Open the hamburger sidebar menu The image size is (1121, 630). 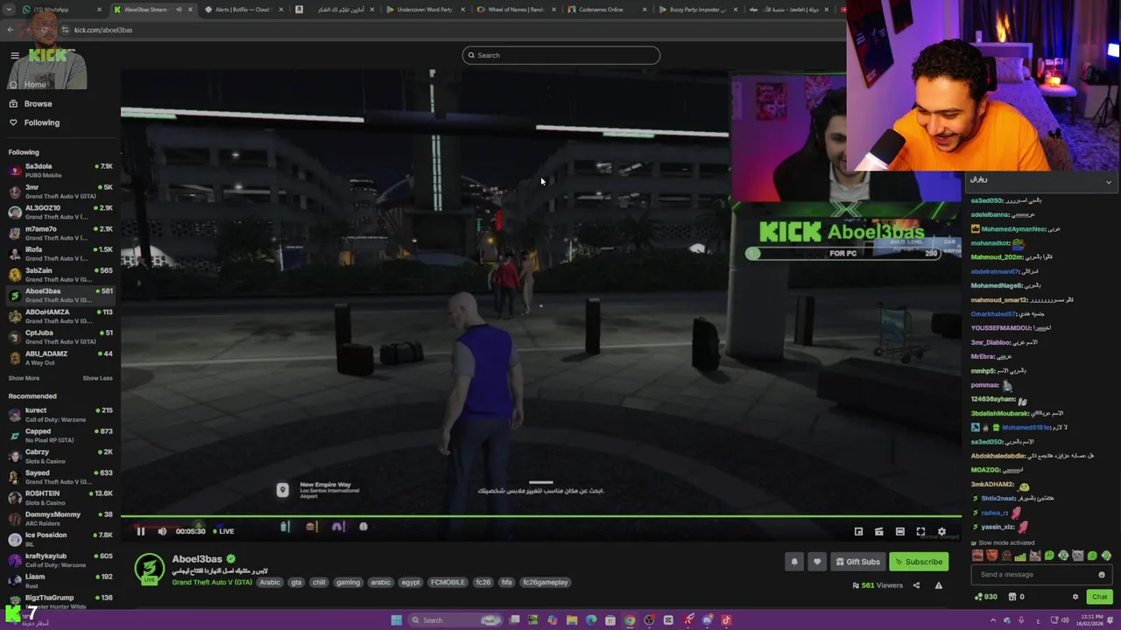tap(15, 55)
